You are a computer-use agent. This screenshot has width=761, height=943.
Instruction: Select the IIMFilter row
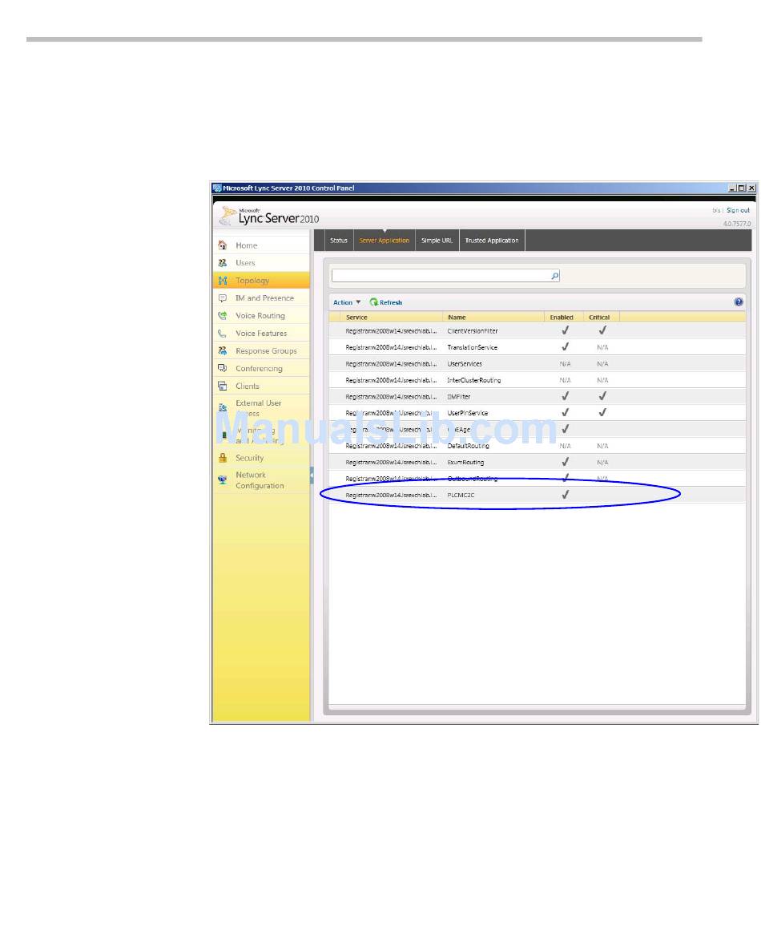click(x=537, y=396)
